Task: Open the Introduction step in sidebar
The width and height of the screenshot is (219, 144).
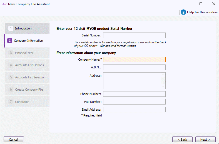Action: click(27, 28)
